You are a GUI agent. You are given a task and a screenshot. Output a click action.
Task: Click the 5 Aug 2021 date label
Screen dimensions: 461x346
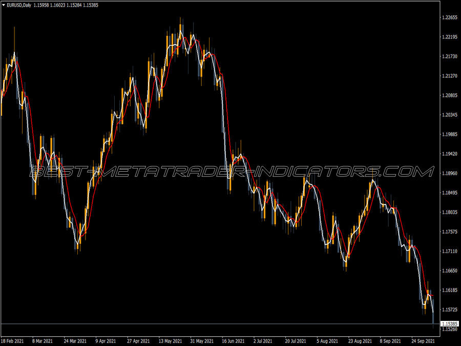tap(327, 341)
